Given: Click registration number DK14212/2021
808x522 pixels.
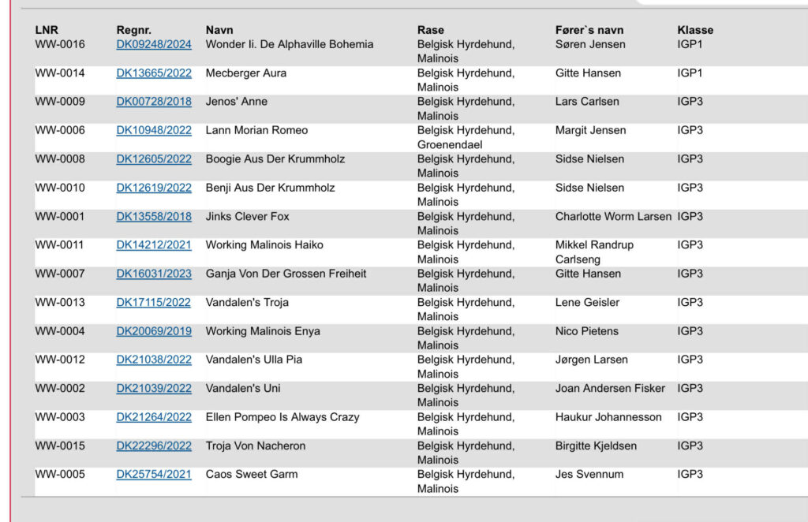Looking at the screenshot, I should [154, 245].
